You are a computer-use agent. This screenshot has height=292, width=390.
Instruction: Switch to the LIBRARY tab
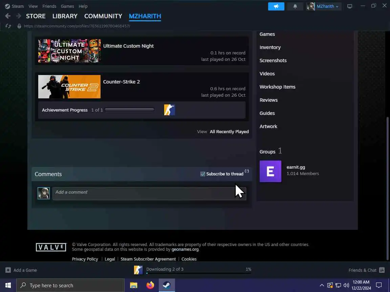(x=65, y=16)
